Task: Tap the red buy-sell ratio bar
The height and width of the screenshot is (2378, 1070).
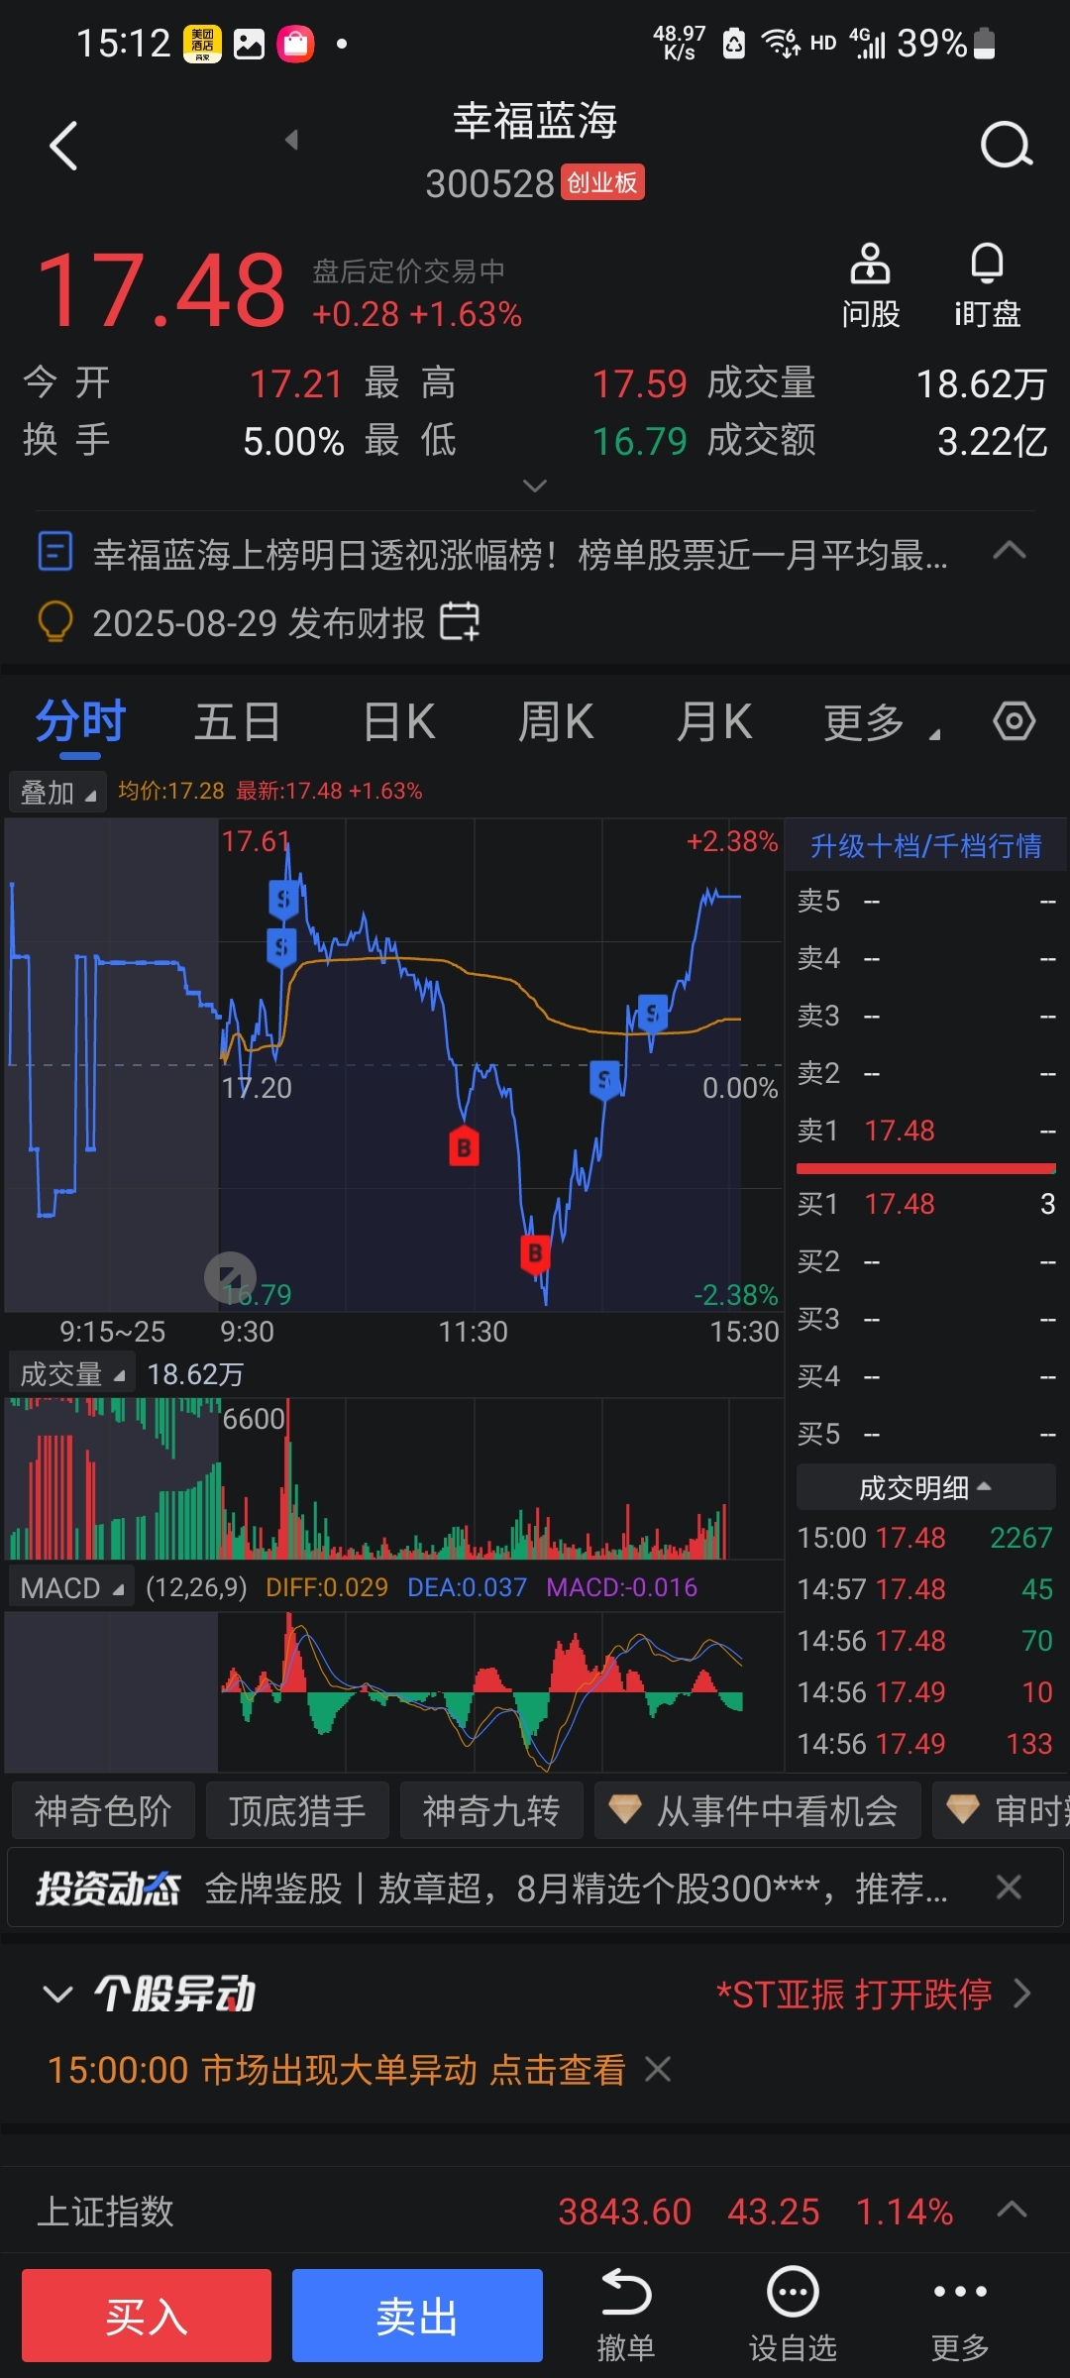Action: coord(925,1168)
